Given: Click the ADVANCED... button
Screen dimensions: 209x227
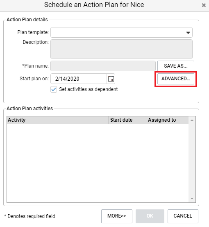Looking at the screenshot, I should 176,79.
